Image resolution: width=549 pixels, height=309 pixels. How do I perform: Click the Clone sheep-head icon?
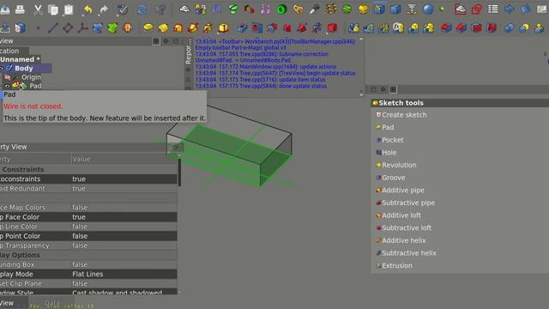pos(128,27)
